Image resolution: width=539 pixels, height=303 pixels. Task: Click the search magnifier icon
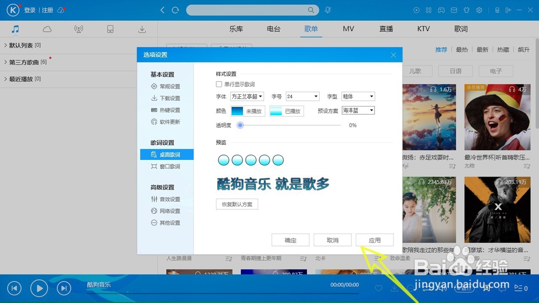(x=311, y=10)
